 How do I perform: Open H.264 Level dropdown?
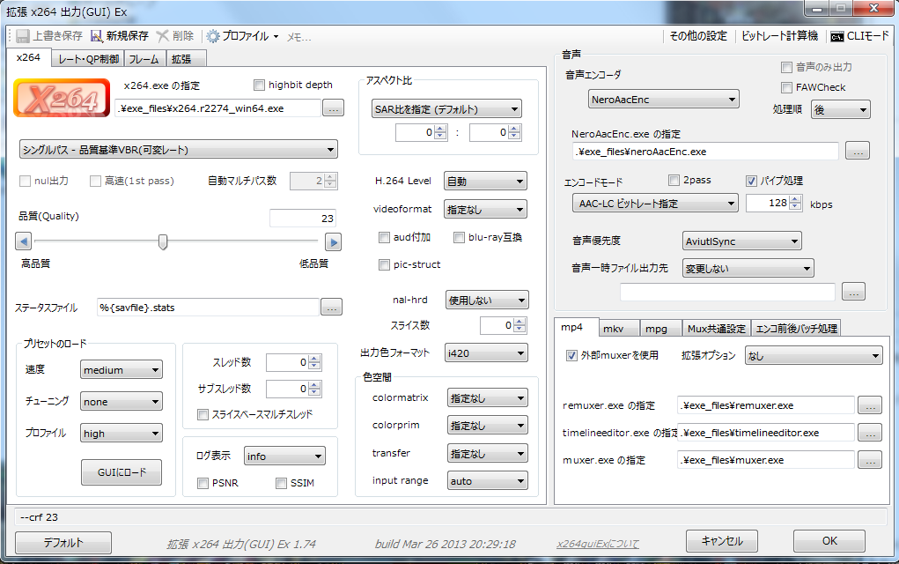tap(486, 182)
